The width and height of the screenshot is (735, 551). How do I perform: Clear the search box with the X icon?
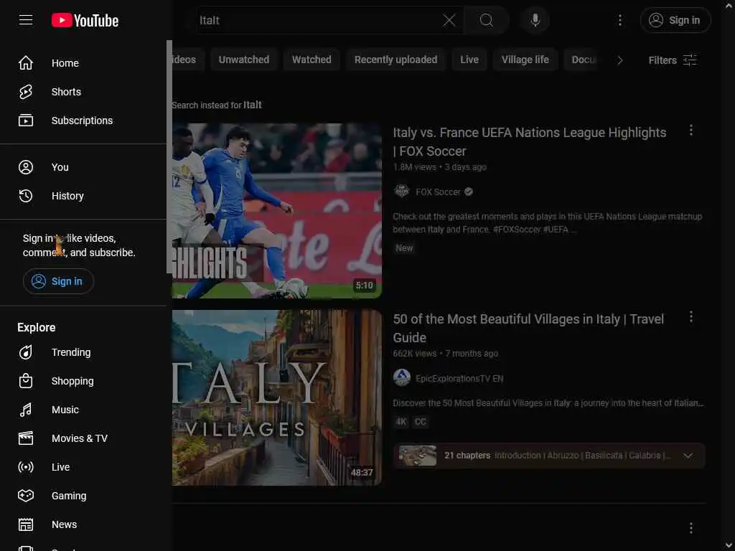(449, 20)
